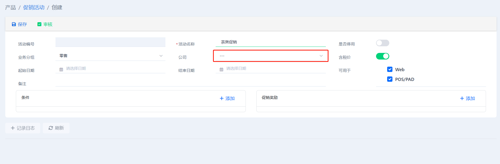
Task: Click the plus icon in 促销奖励 panel
Action: click(462, 98)
